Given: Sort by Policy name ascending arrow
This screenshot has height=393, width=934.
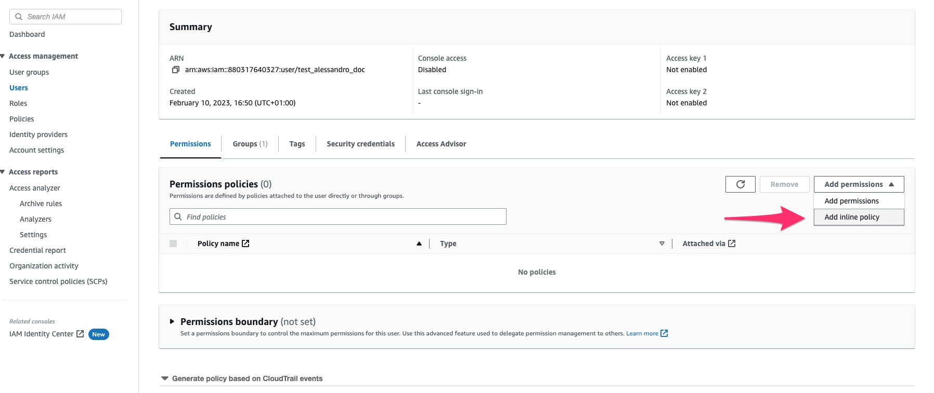Looking at the screenshot, I should click(x=419, y=243).
